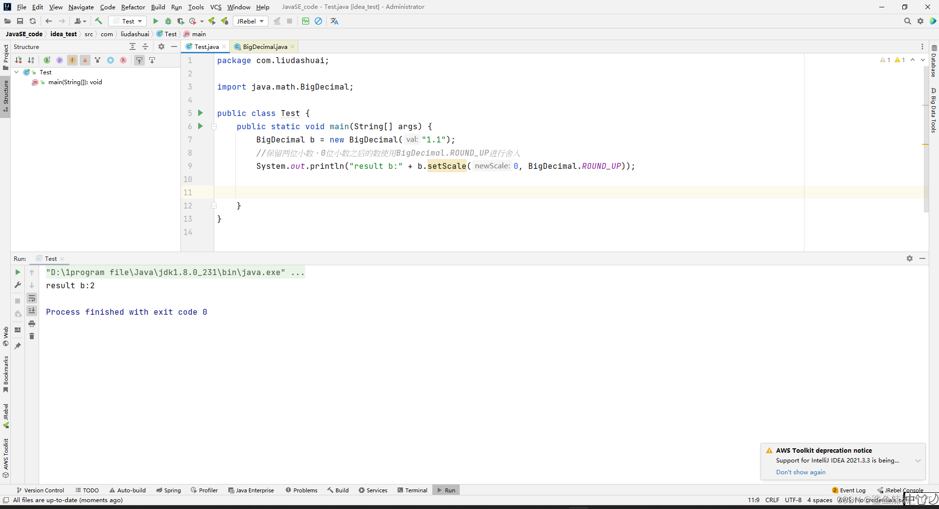Toggle Scroll to End in Run console
This screenshot has width=939, height=509.
pos(32,311)
